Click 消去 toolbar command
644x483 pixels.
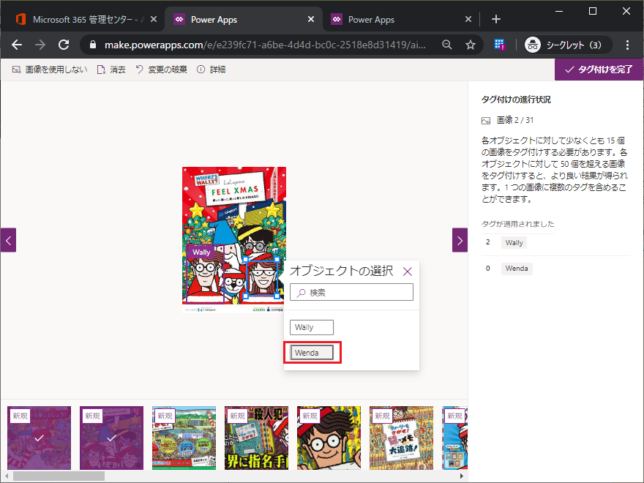[111, 70]
